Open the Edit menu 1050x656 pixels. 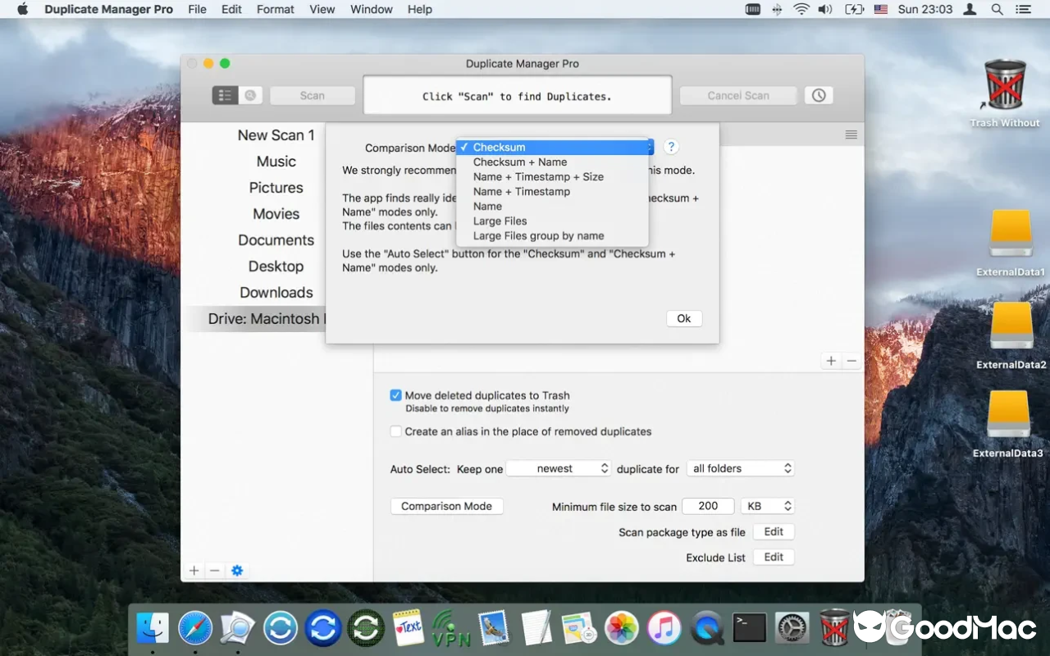(232, 10)
